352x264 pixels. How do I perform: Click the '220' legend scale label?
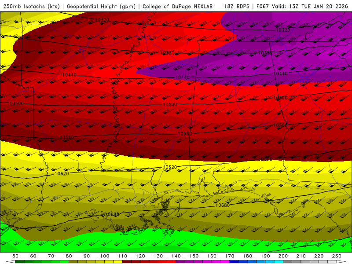pyautogui.click(x=319, y=256)
